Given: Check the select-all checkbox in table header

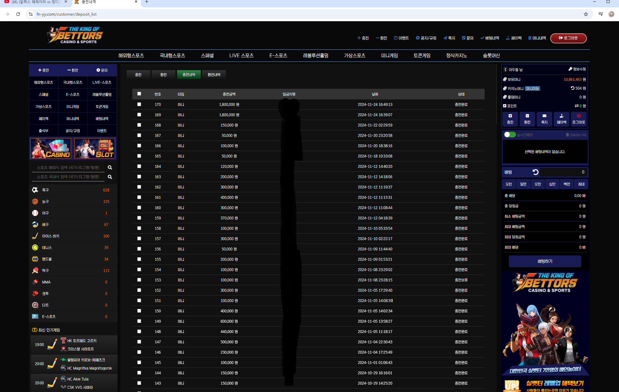Looking at the screenshot, I should click(x=139, y=94).
